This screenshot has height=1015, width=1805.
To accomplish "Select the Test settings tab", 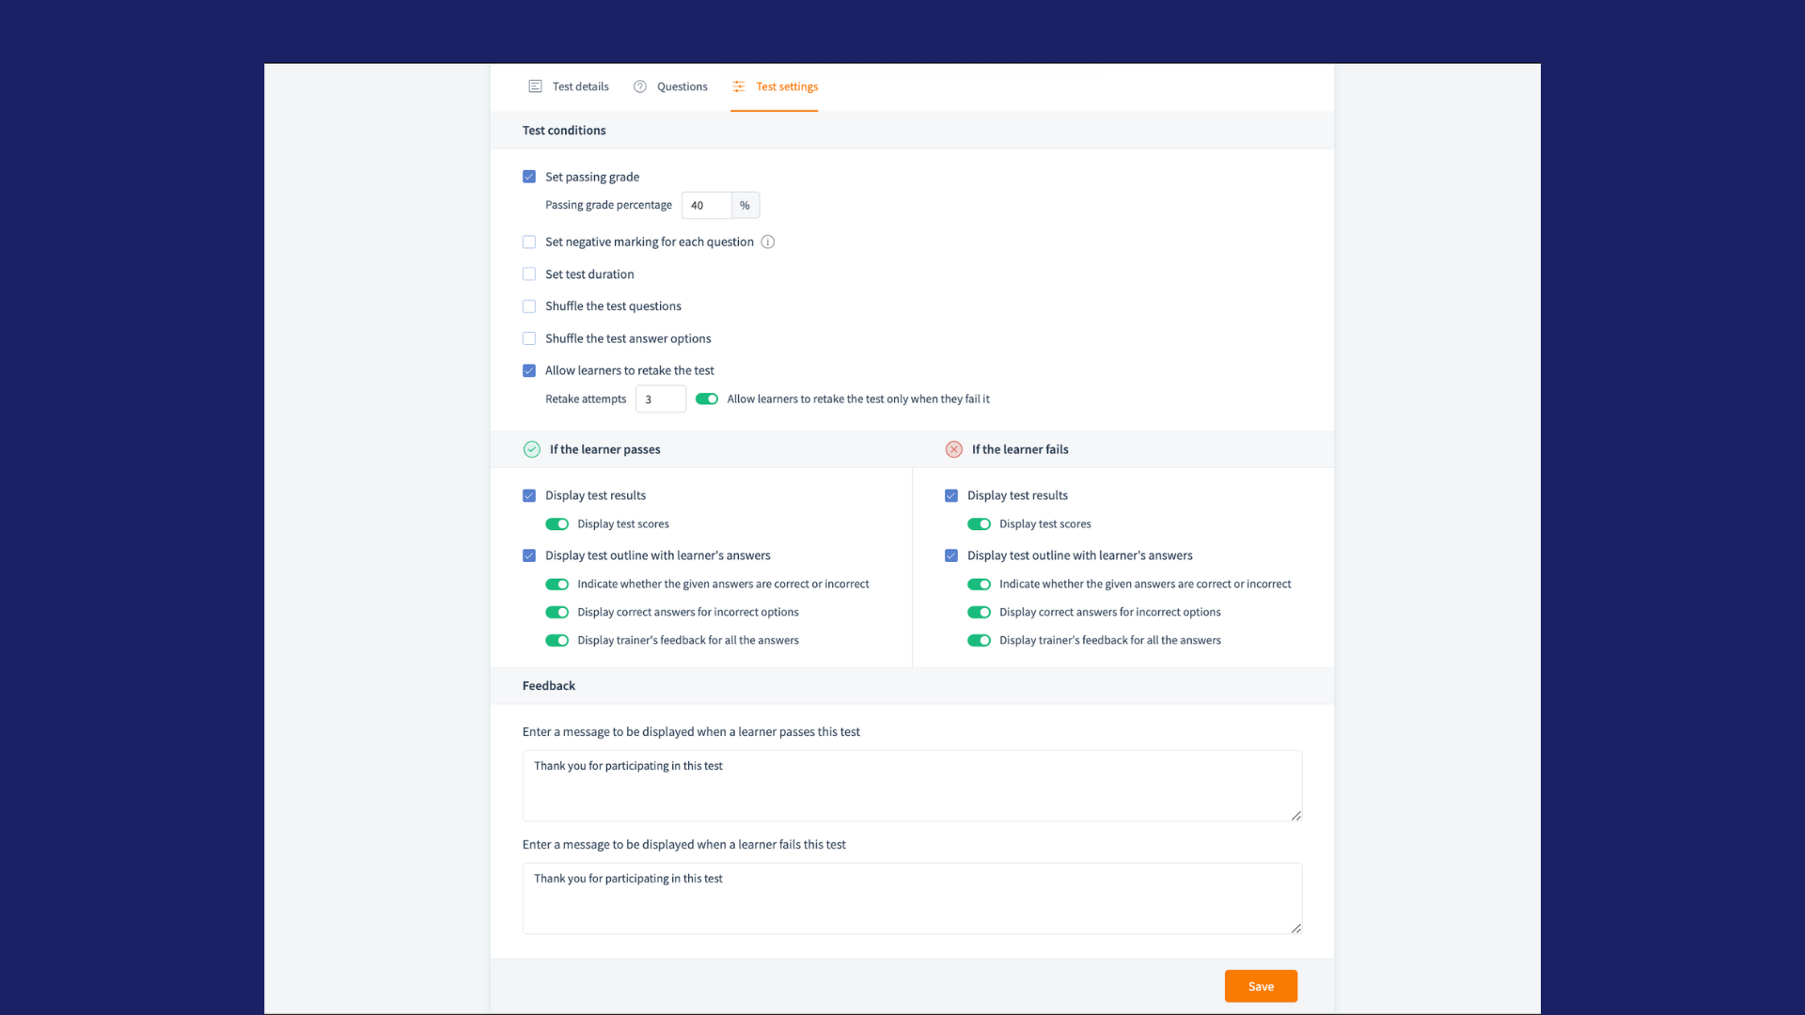I will point(775,86).
